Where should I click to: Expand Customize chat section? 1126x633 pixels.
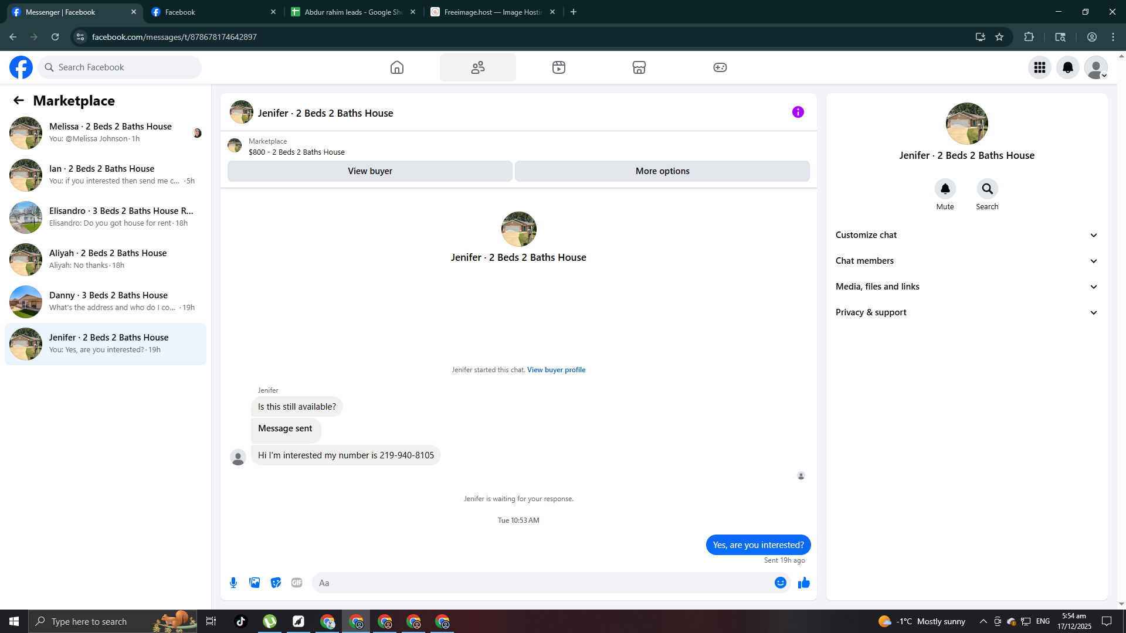click(966, 235)
